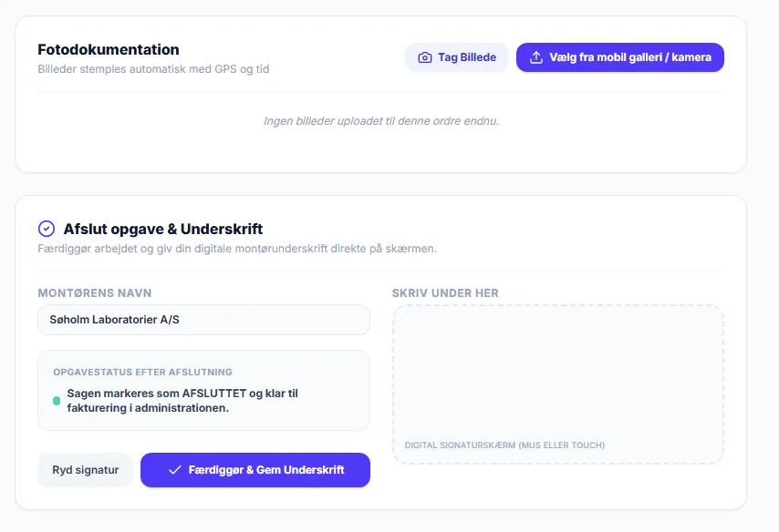Click the Tag Billede button label
The image size is (779, 532).
coord(467,57)
